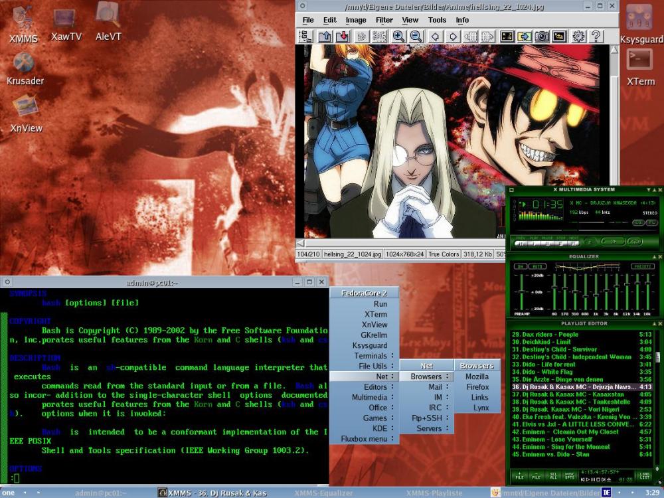Select Run in FedoraCore menu
664x498 pixels.
tap(364, 303)
